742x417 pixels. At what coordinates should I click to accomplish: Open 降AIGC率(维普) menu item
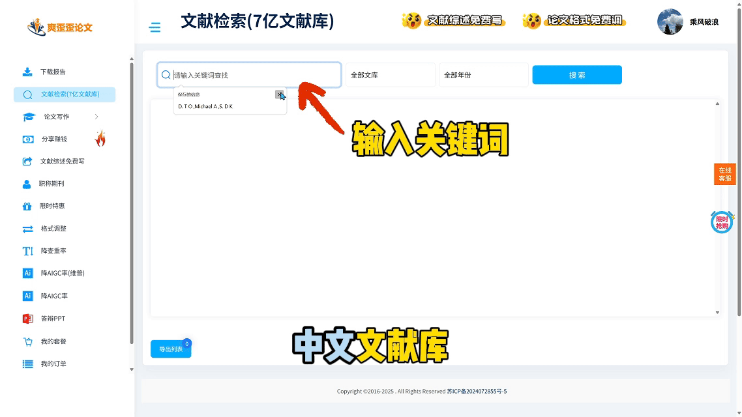(63, 274)
